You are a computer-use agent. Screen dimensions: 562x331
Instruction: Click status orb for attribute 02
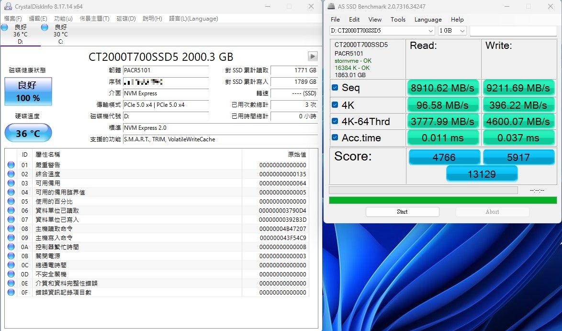[x=11, y=174]
